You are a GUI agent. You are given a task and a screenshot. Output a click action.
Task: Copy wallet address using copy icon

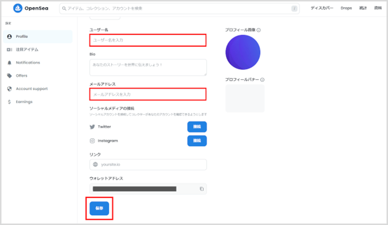[202, 189]
